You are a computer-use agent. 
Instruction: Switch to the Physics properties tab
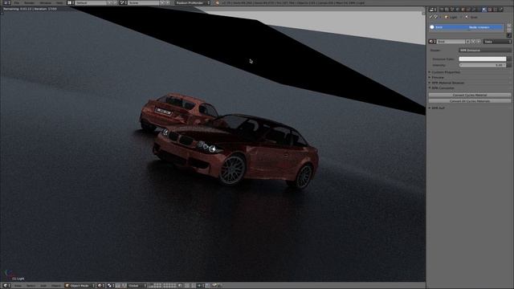pyautogui.click(x=501, y=10)
